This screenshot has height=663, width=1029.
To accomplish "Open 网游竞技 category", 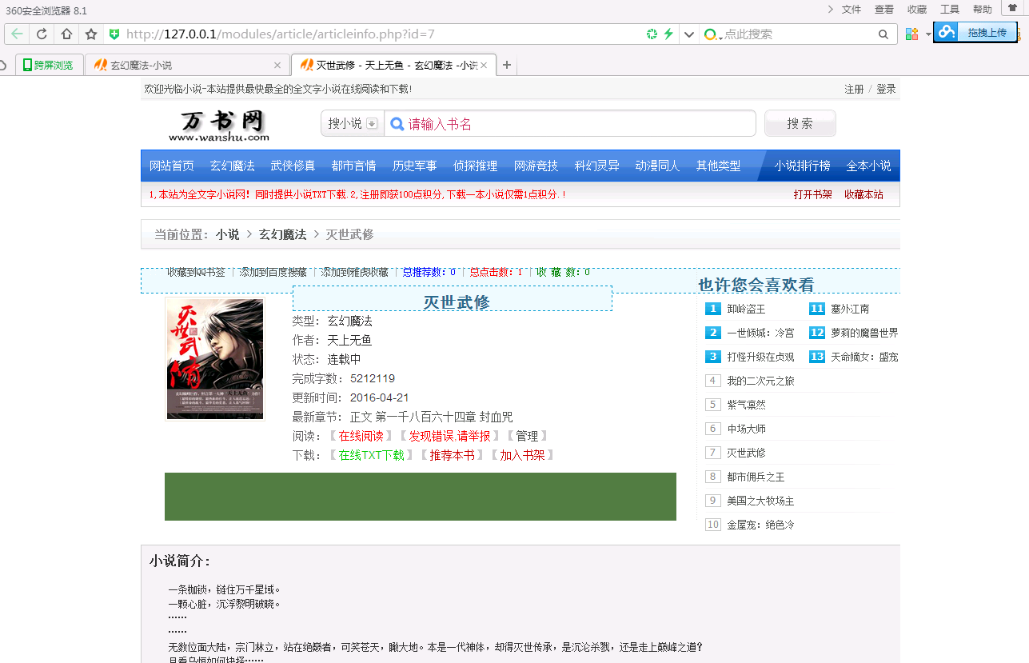I will coord(536,166).
